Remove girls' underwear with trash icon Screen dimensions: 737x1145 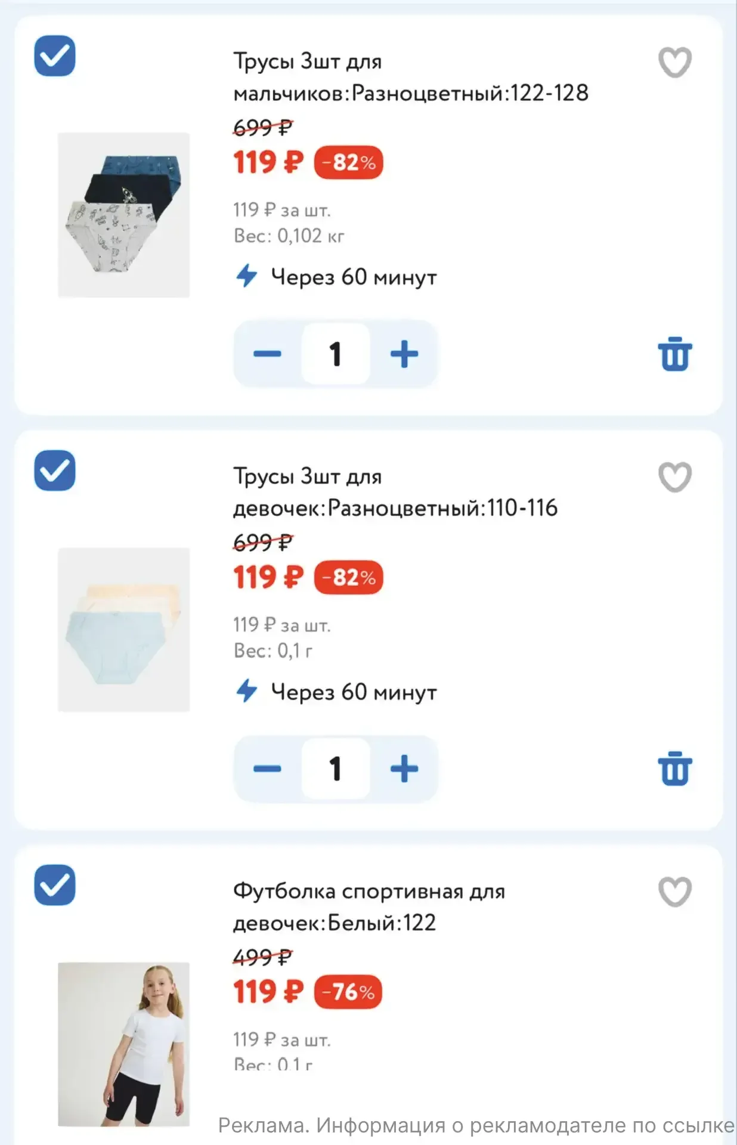click(674, 769)
